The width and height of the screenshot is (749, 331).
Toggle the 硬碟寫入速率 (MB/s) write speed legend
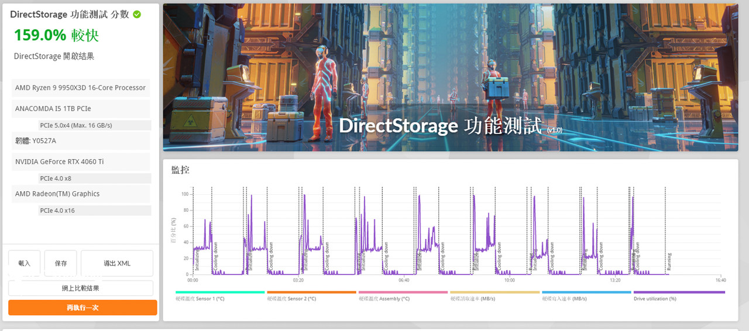coord(586,295)
